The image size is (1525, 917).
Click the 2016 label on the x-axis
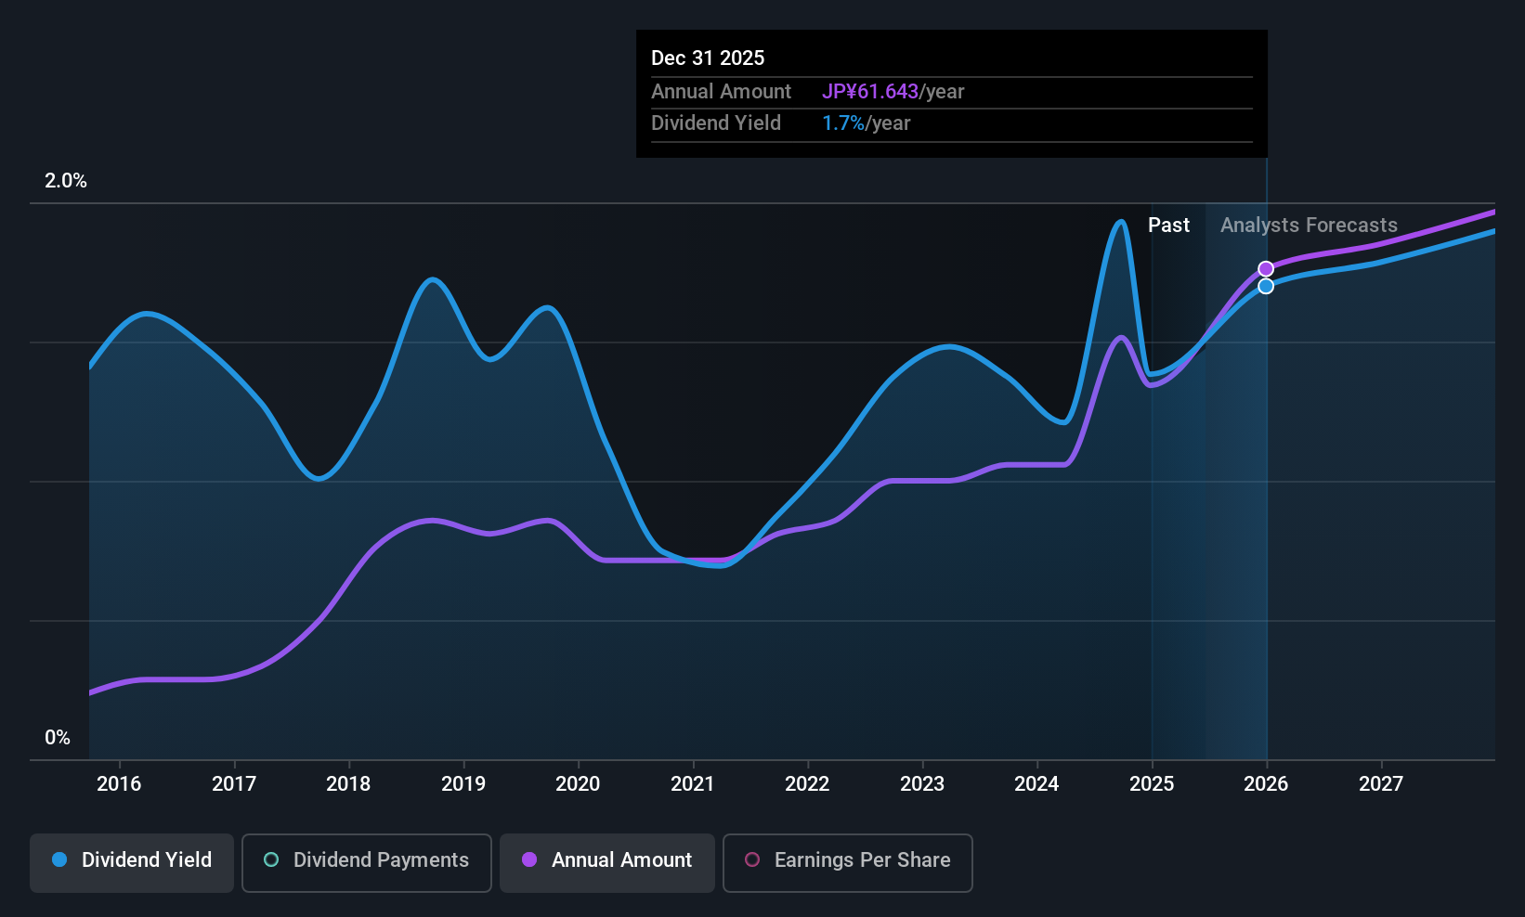point(119,784)
